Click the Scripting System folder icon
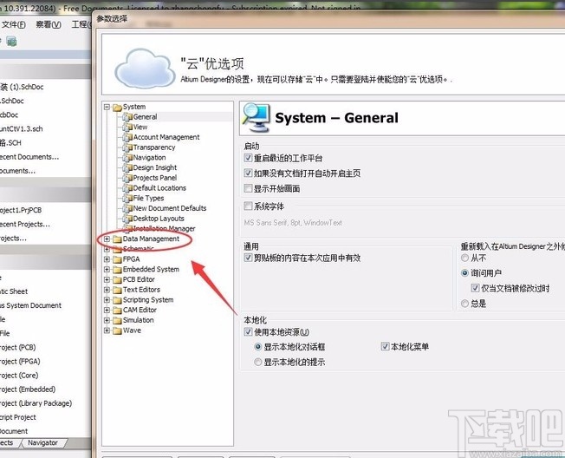The image size is (565, 458). point(117,300)
